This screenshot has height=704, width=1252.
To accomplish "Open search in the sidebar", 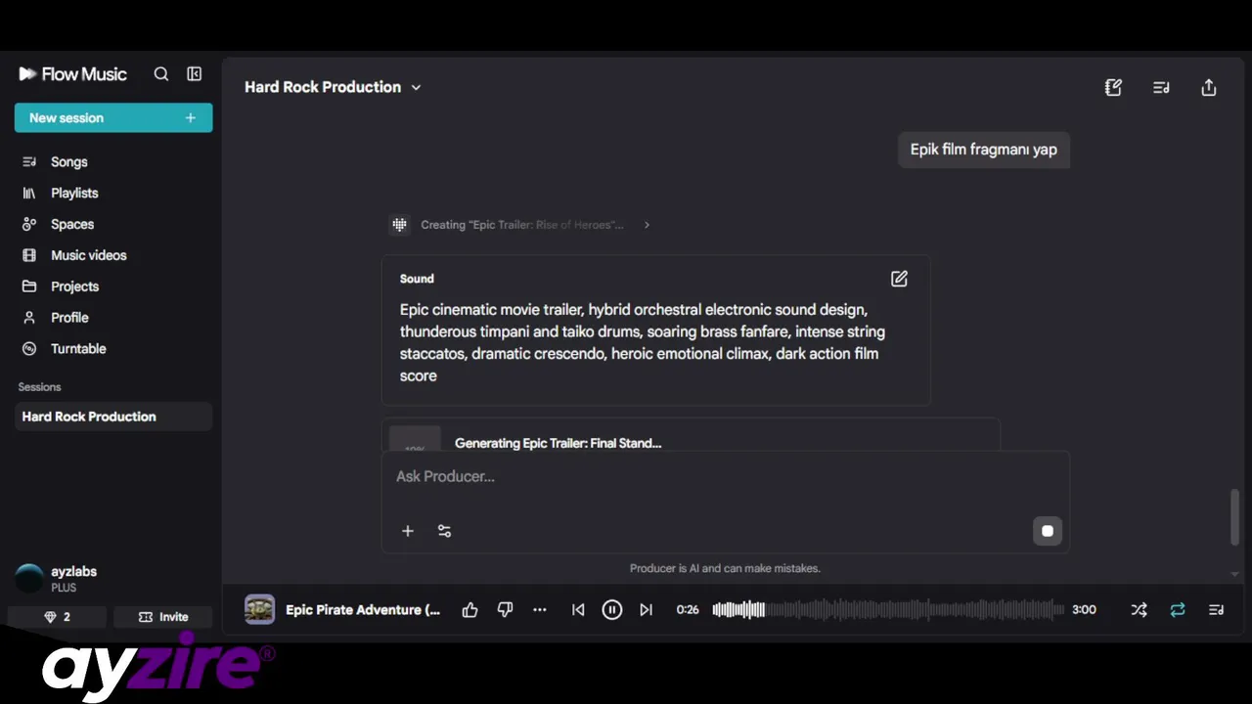I will 161,74.
